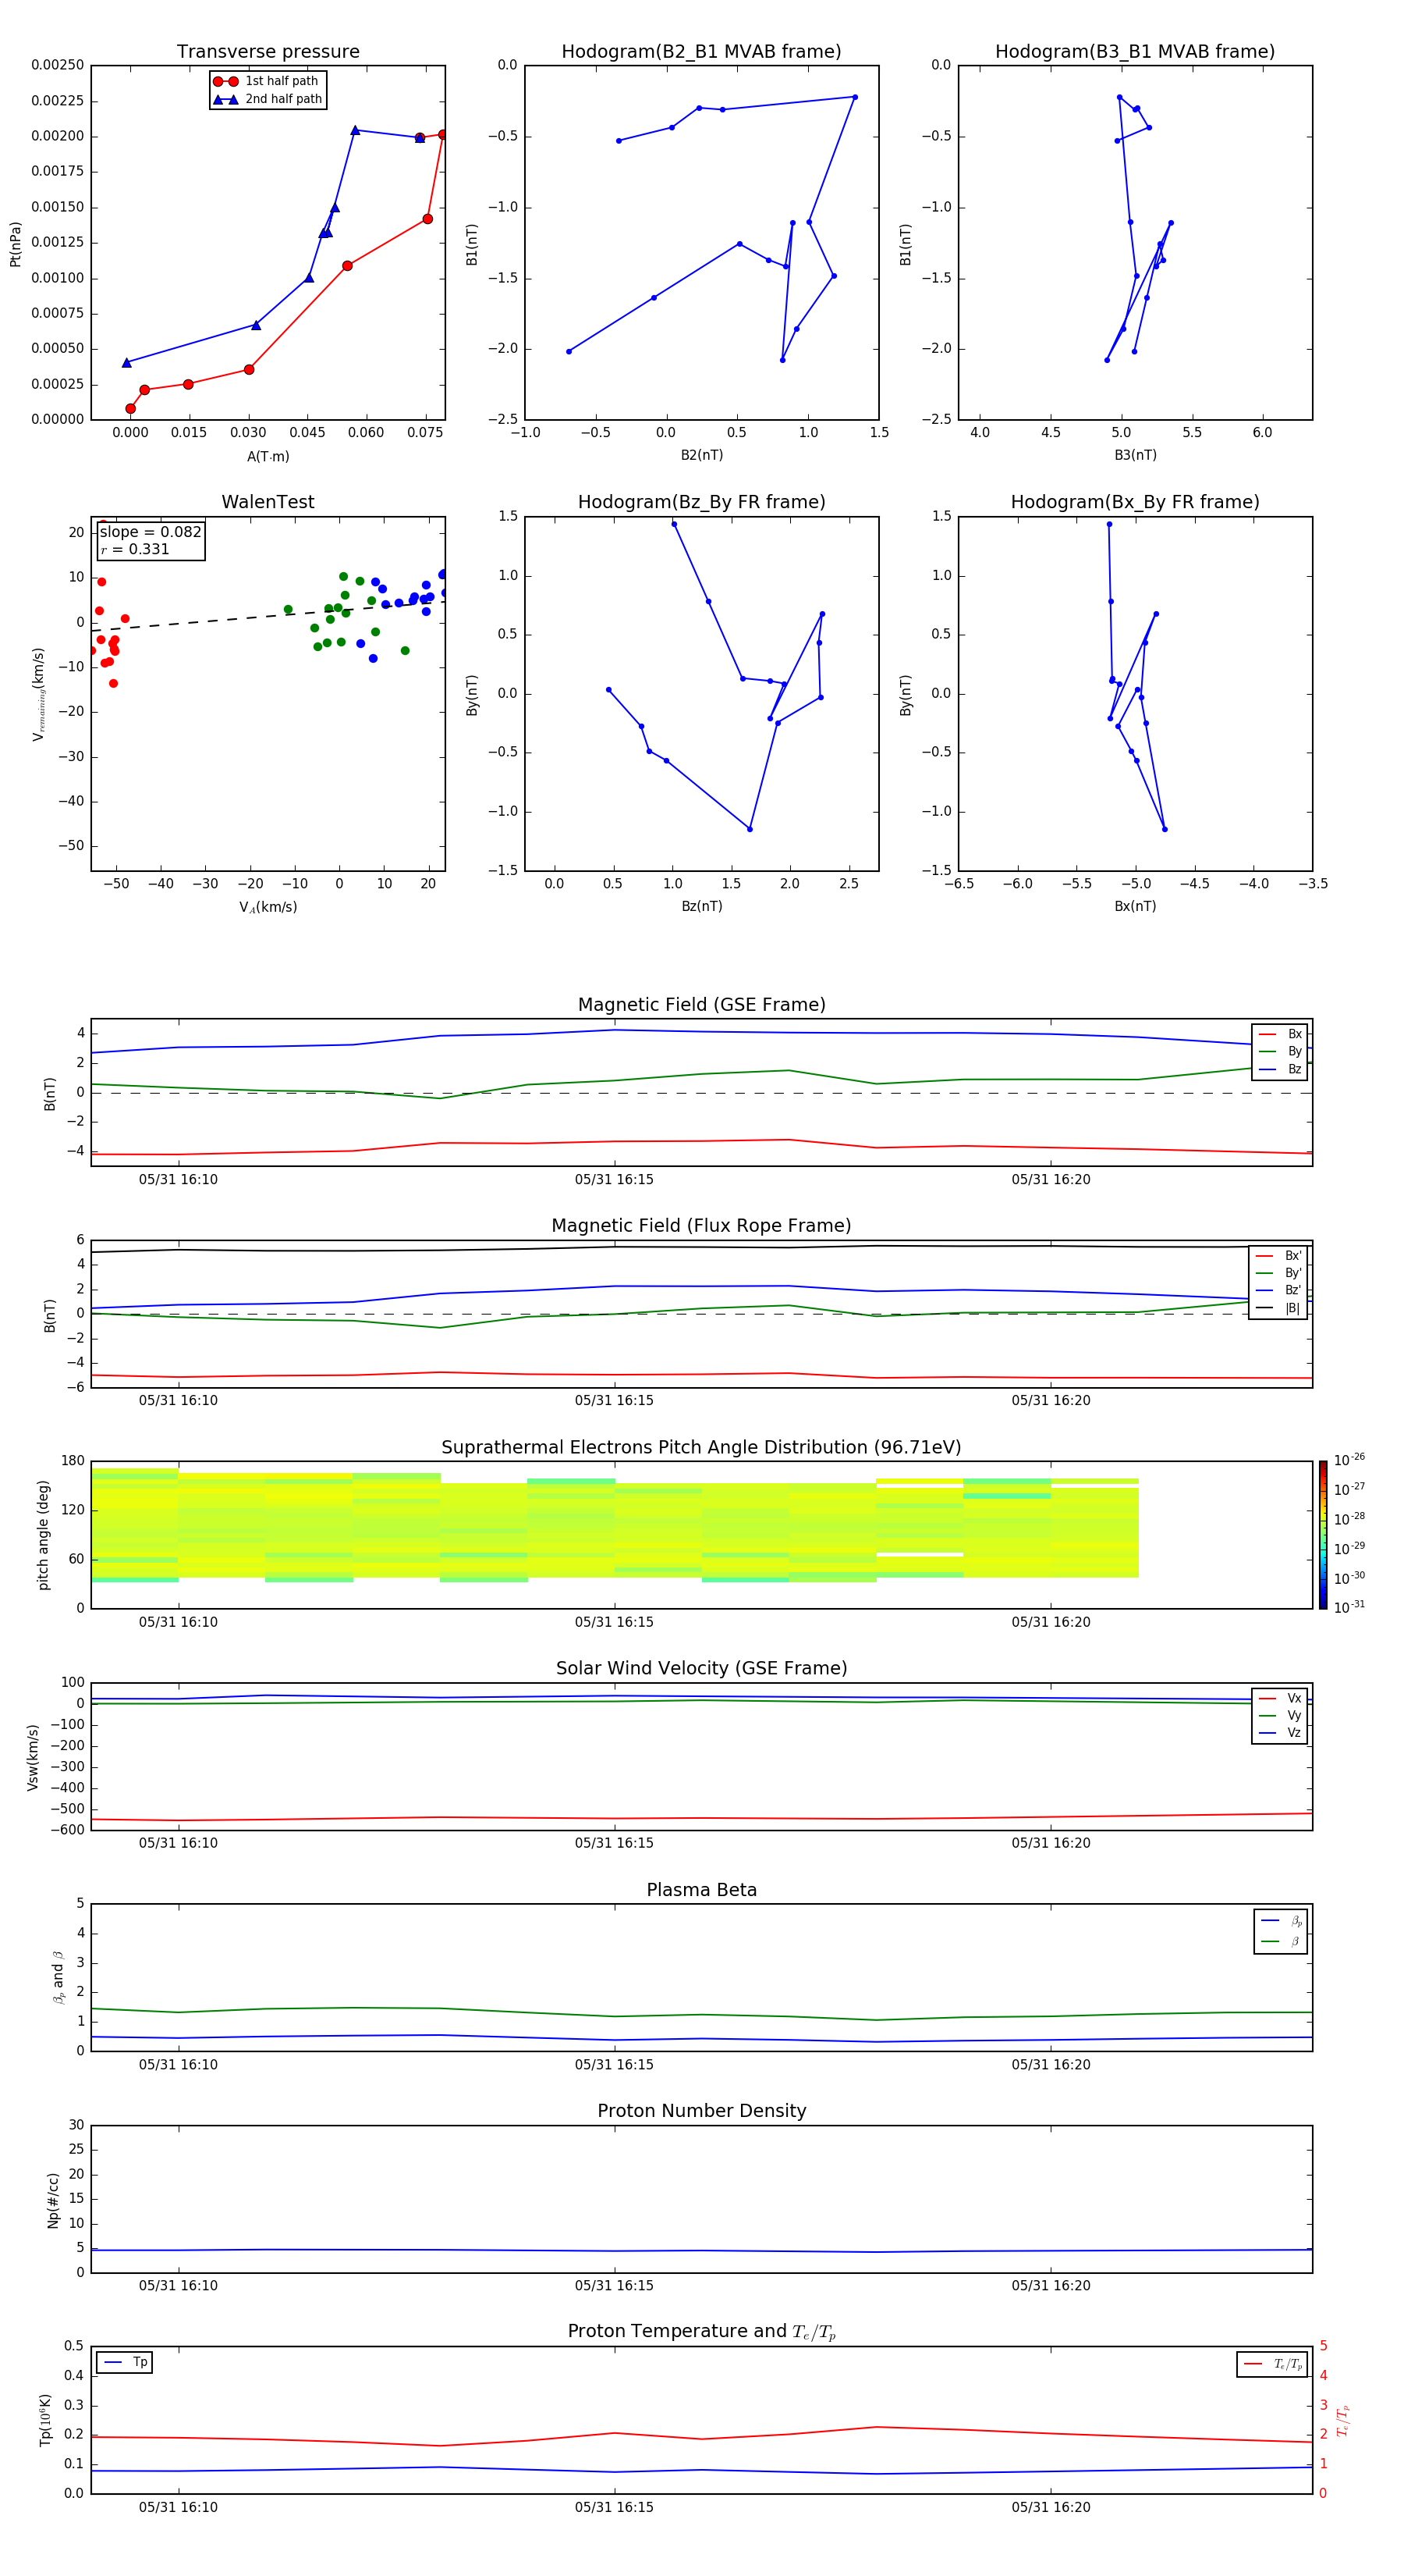Click the 'WalenTest' plot title
Screen dimensions: 1404x2576
click(x=268, y=502)
